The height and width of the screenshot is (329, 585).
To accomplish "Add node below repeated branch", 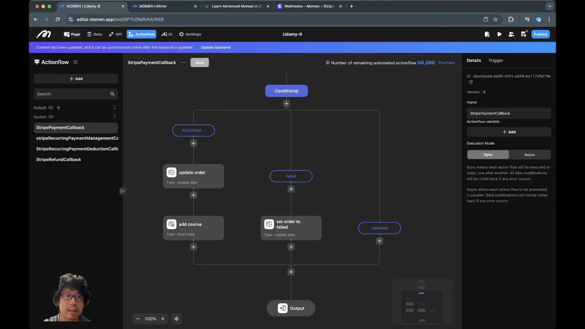I will click(379, 241).
